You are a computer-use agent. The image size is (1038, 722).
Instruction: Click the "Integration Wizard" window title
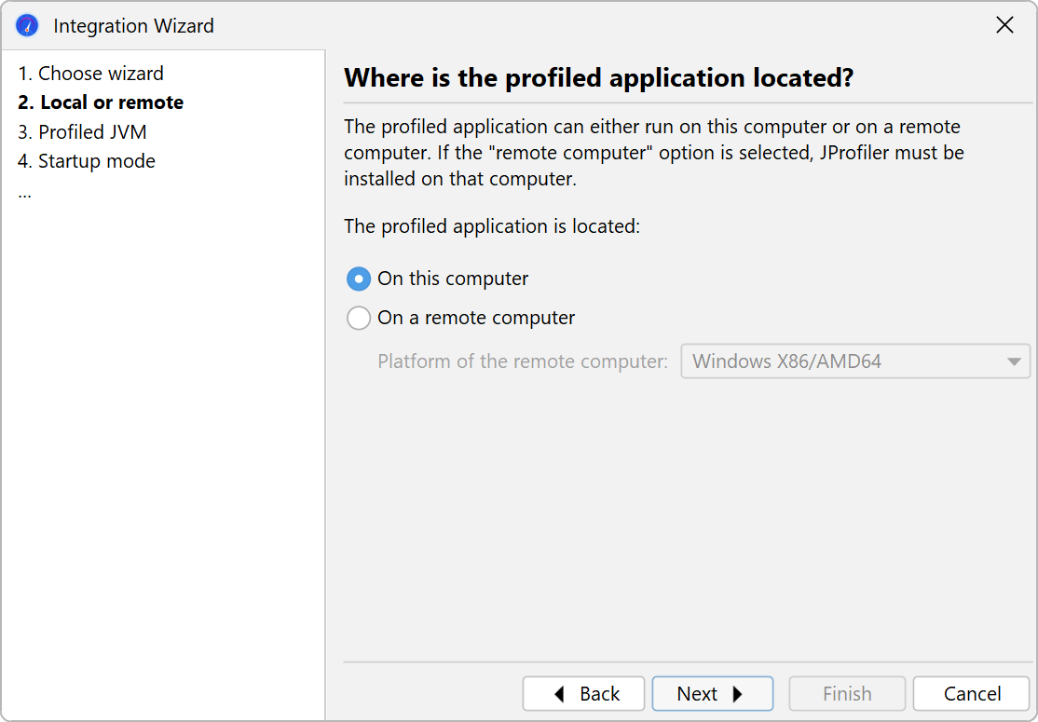[x=133, y=26]
